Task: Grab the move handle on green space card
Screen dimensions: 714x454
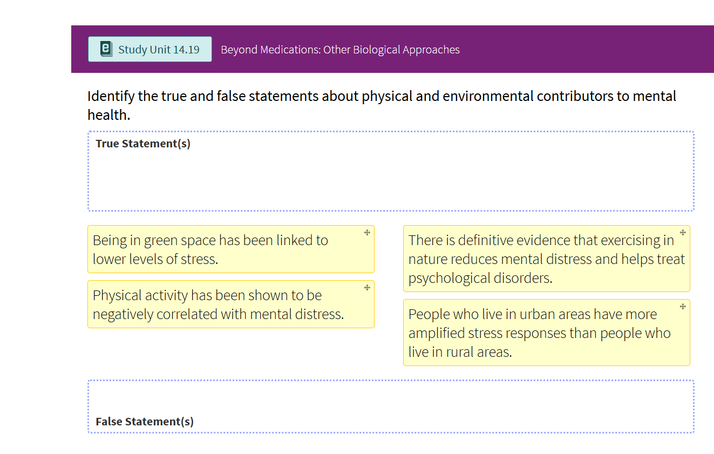Action: click(367, 233)
